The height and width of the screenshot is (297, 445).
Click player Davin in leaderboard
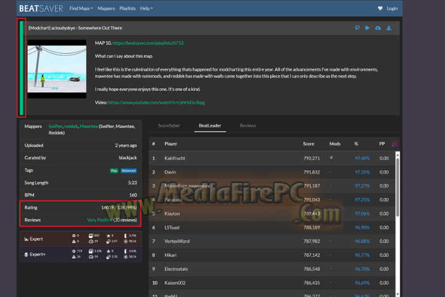tap(171, 172)
